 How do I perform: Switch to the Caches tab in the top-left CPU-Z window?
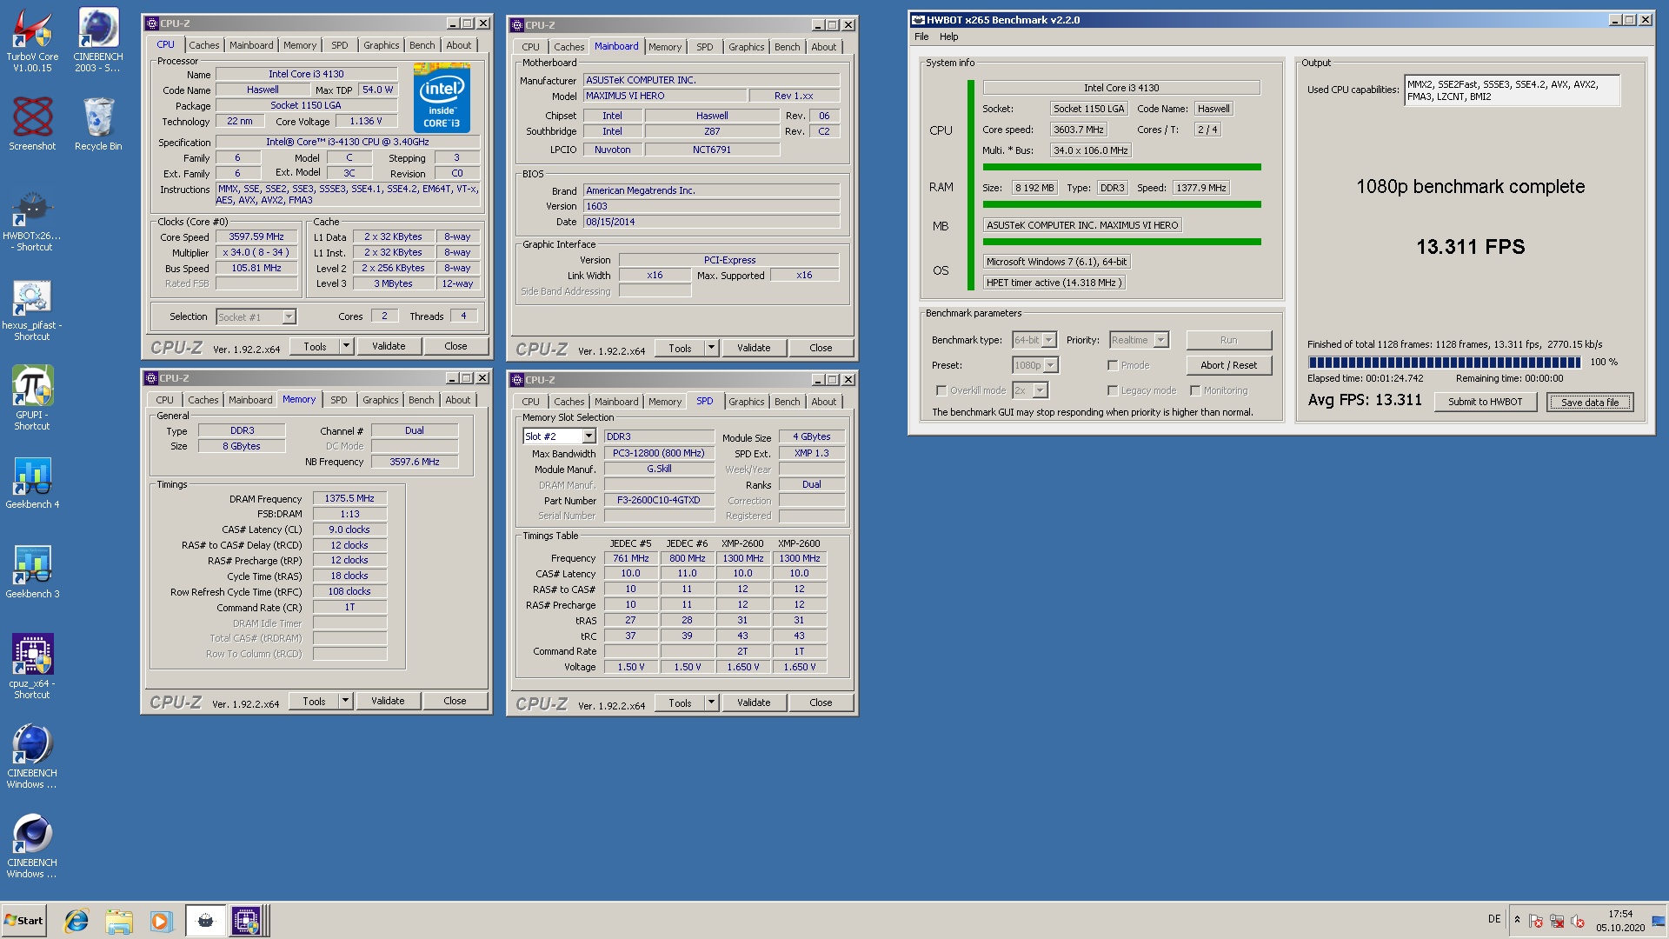tap(204, 45)
